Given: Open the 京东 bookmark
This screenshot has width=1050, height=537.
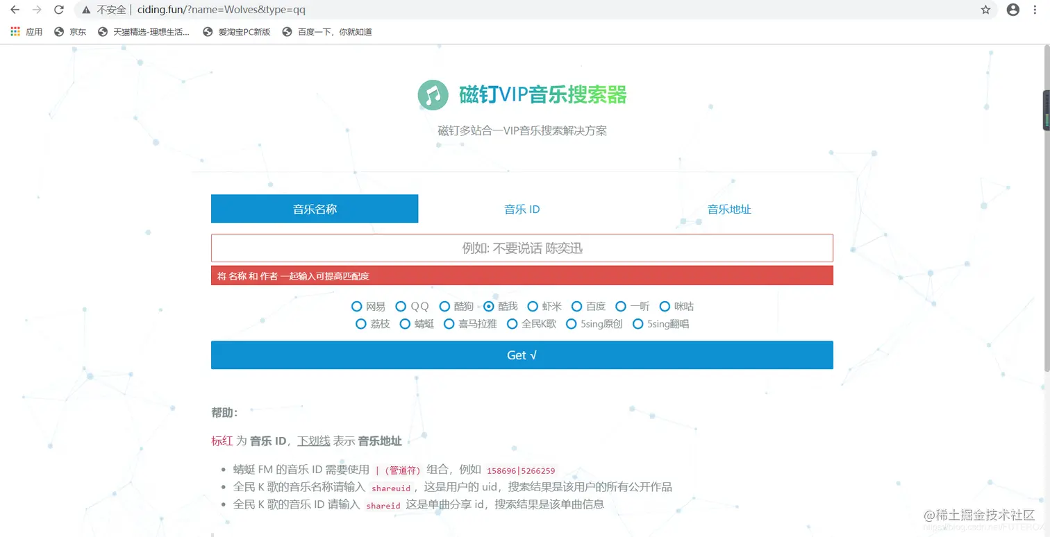Looking at the screenshot, I should point(70,32).
